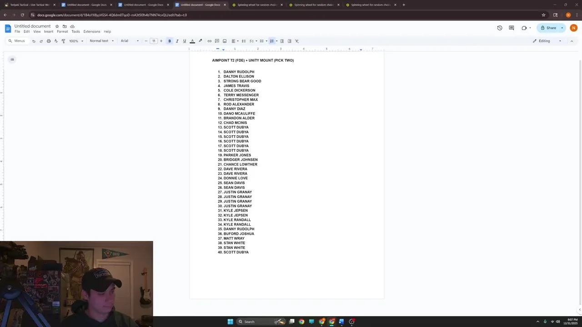Star the Untitled document
Viewport: 582px width, 327px height.
pyautogui.click(x=57, y=26)
